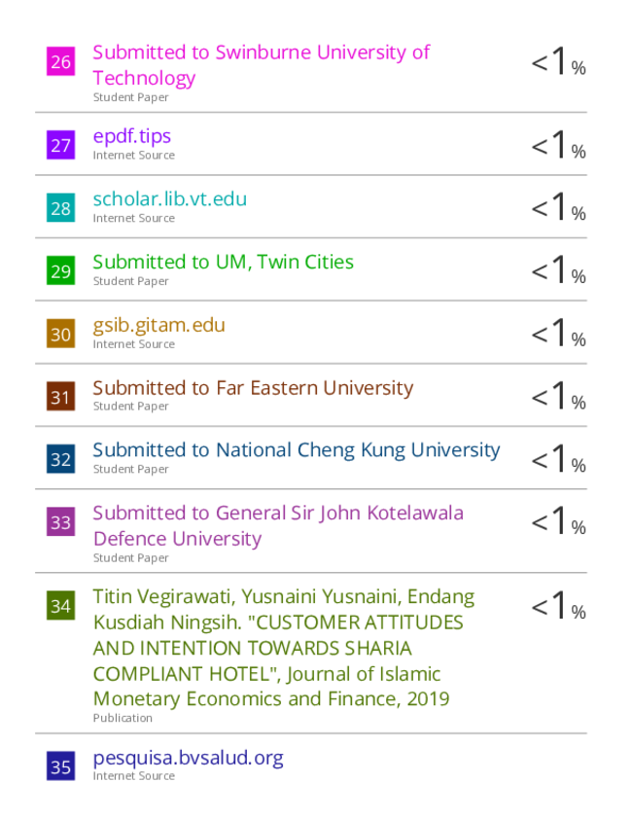Open the gsib.gitam.edu source link
The width and height of the screenshot is (632, 818).
(159, 325)
